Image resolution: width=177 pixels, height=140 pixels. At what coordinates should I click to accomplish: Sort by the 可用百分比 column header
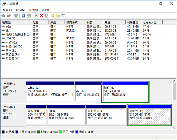[152, 22]
